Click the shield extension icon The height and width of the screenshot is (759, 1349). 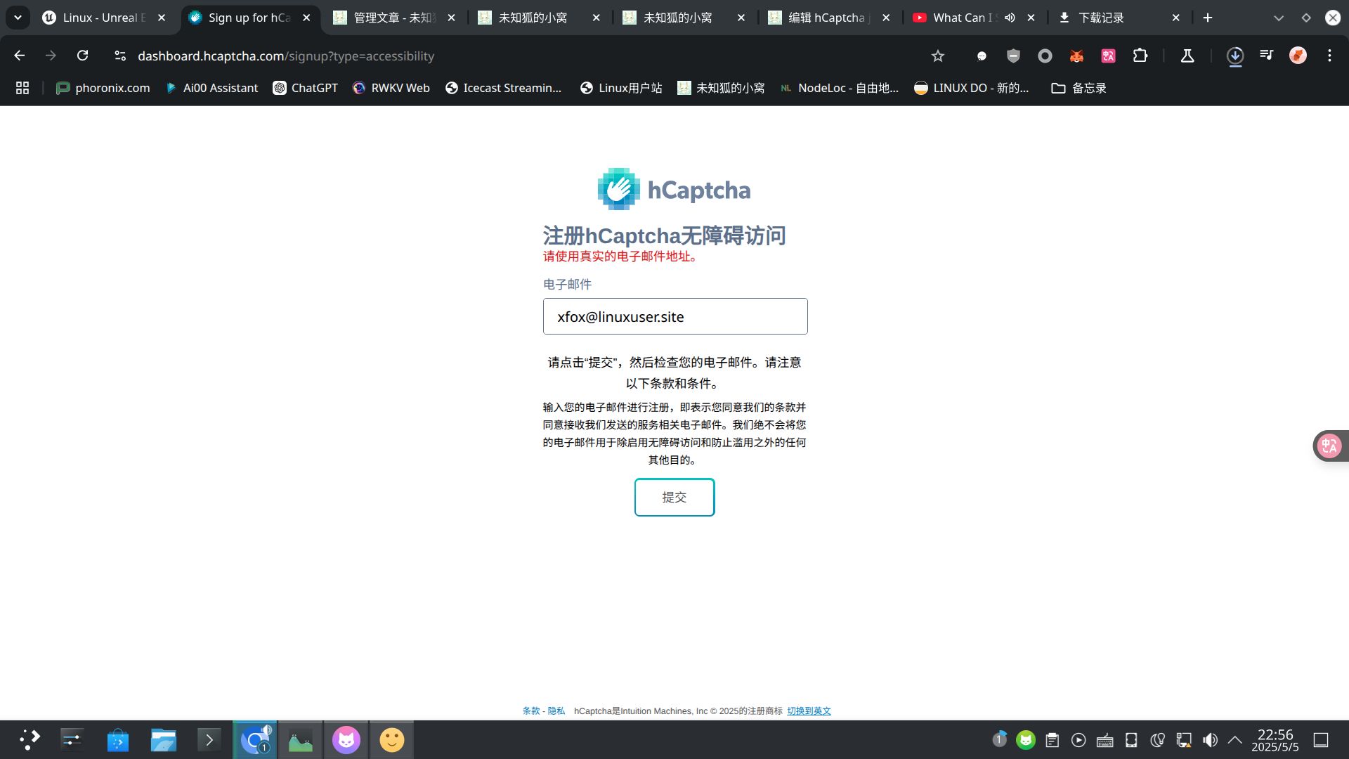point(1013,56)
